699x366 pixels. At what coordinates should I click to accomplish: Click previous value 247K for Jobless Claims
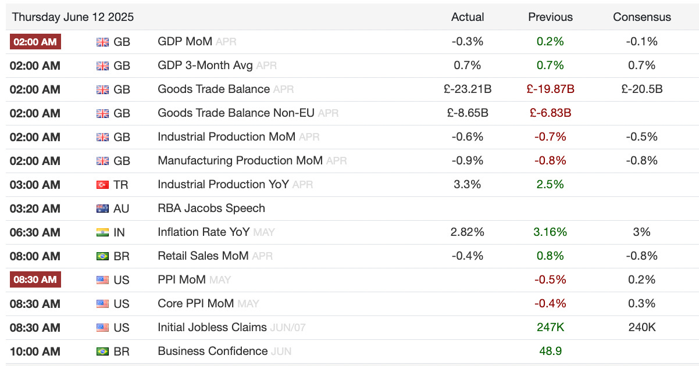coord(550,328)
